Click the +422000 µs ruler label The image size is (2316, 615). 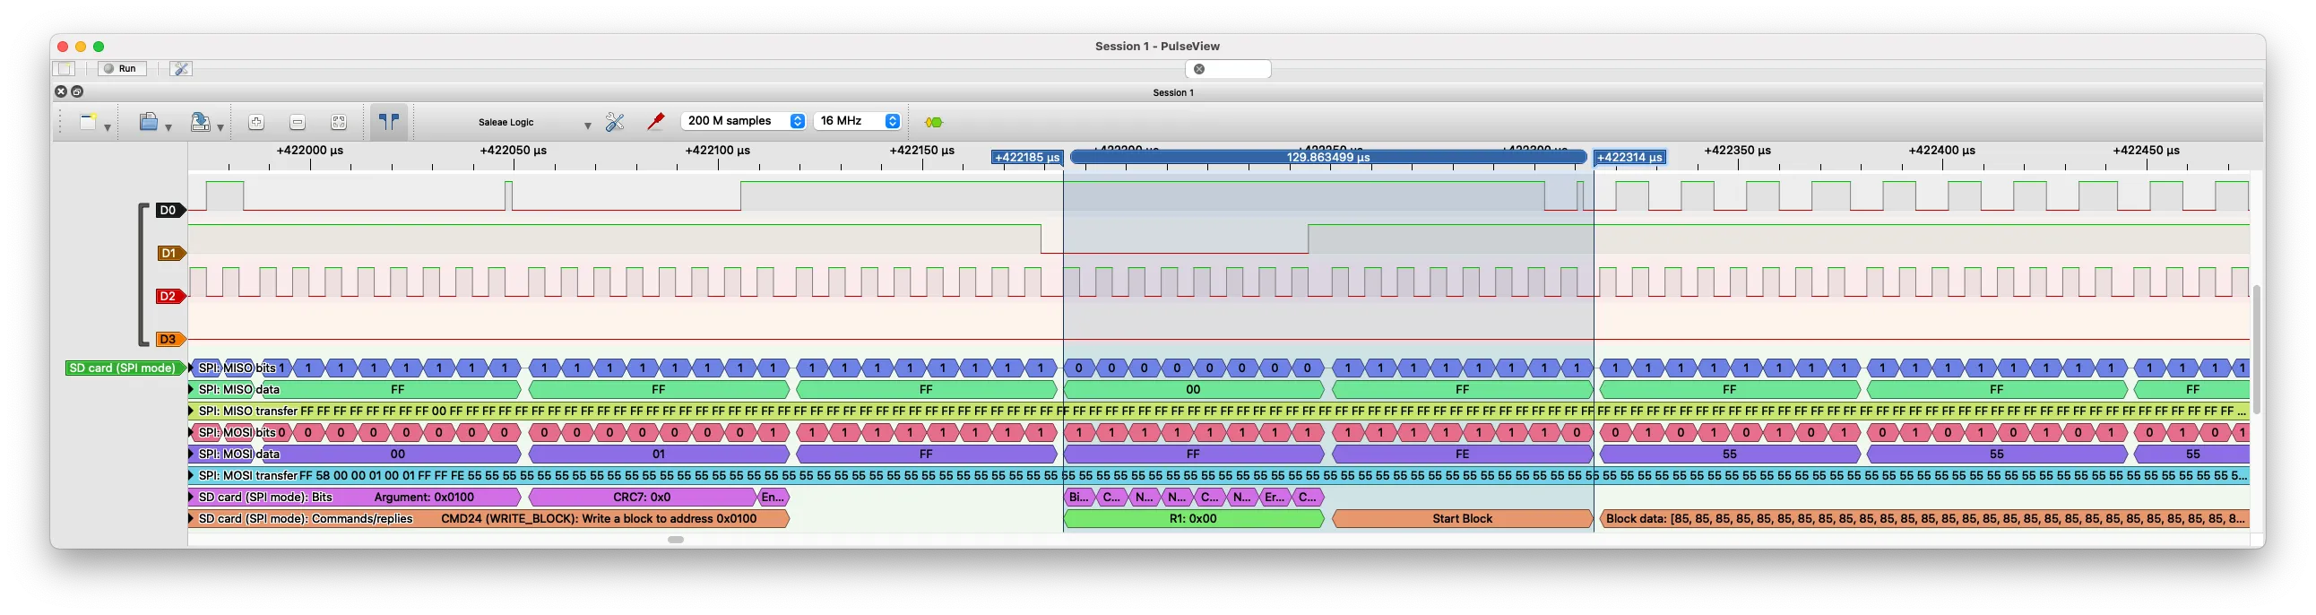click(x=310, y=150)
